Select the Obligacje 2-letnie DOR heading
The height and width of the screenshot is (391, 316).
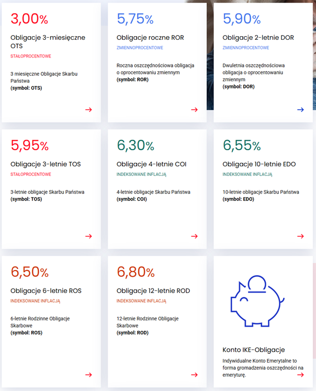[257, 38]
